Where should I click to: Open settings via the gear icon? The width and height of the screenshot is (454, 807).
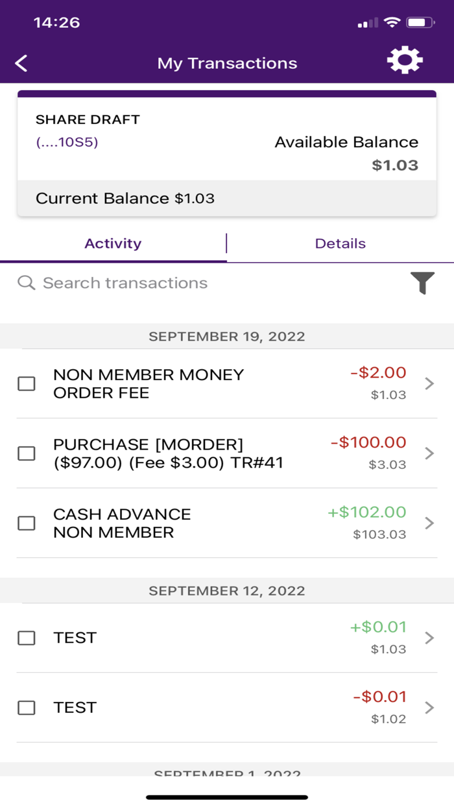(x=405, y=60)
